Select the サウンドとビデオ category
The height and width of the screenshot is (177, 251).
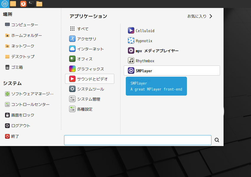coord(89,79)
